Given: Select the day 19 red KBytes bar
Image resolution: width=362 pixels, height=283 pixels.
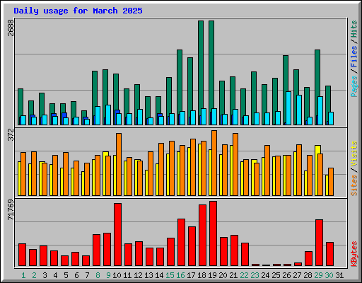Looking at the screenshot, I should click(213, 233).
